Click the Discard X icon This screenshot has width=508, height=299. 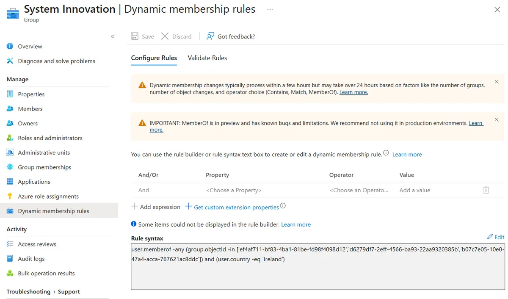click(x=165, y=36)
